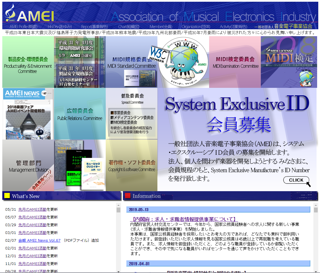Open the 2018 MIDI検定 license banner
Image resolution: width=320 pixels, height=273 pixels.
289,62
